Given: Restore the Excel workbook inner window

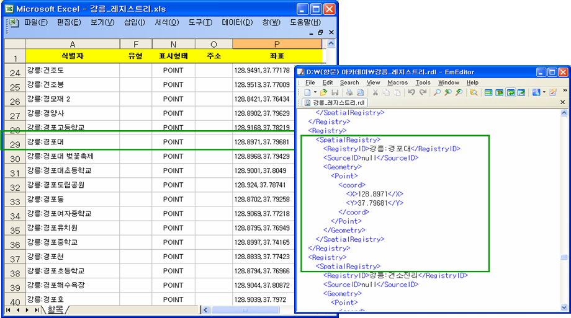Looking at the screenshot, I should tap(320, 32).
